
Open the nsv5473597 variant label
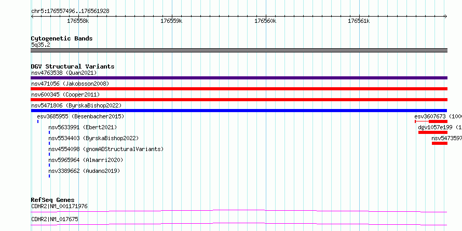click(446, 138)
